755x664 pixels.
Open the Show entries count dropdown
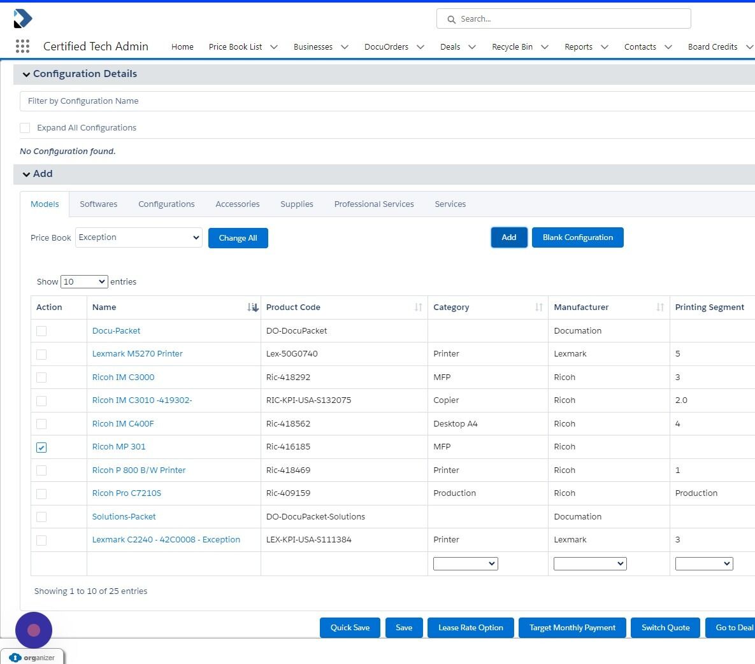[x=83, y=281]
